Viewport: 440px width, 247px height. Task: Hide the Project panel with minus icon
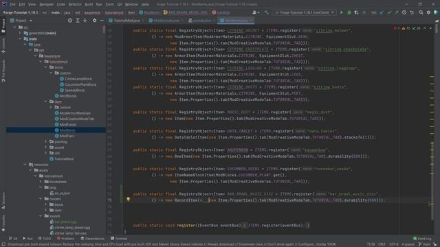point(102,21)
